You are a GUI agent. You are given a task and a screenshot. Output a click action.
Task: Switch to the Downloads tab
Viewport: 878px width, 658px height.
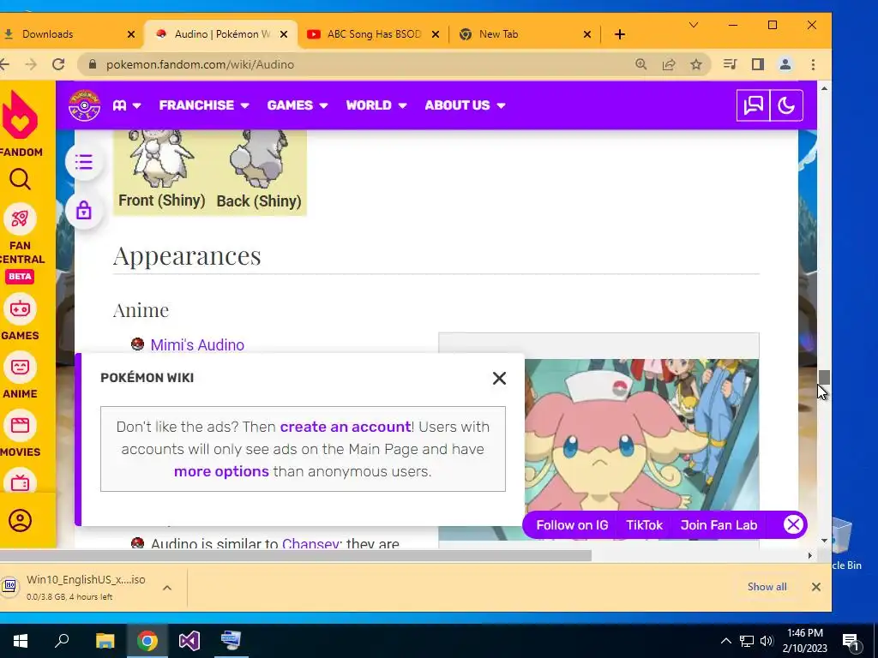[x=48, y=34]
